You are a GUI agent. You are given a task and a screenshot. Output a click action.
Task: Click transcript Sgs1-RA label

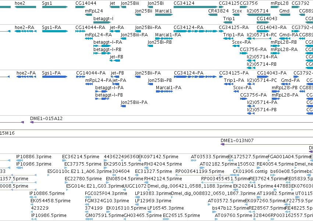[x=51, y=28]
